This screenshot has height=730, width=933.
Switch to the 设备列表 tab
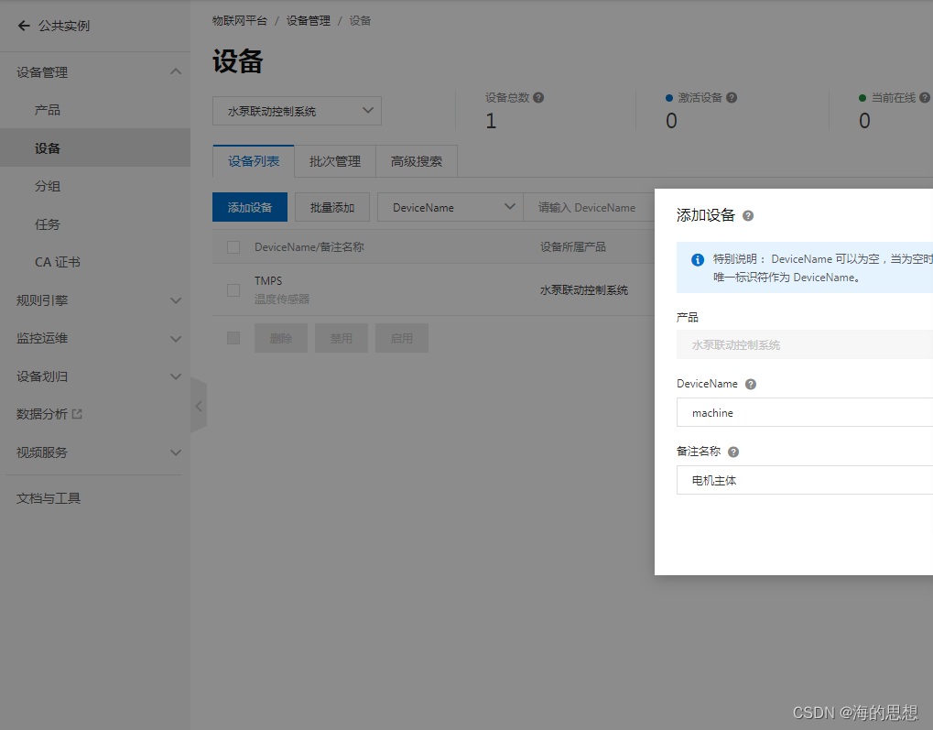(254, 161)
